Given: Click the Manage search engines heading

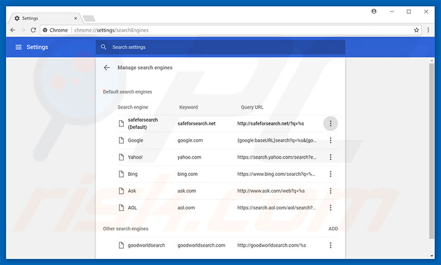Looking at the screenshot, I should tap(145, 67).
